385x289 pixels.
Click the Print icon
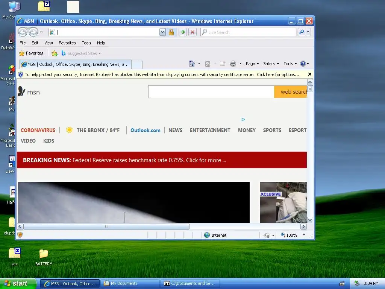[233, 64]
